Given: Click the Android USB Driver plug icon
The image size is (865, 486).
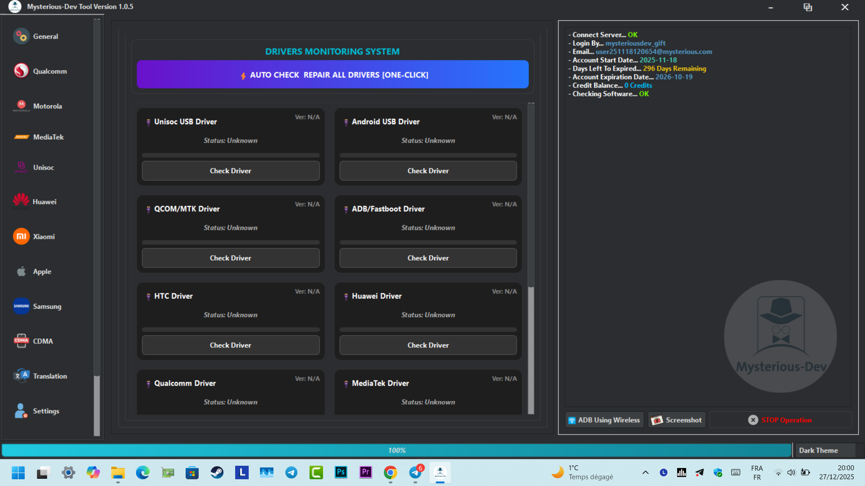Looking at the screenshot, I should [346, 122].
